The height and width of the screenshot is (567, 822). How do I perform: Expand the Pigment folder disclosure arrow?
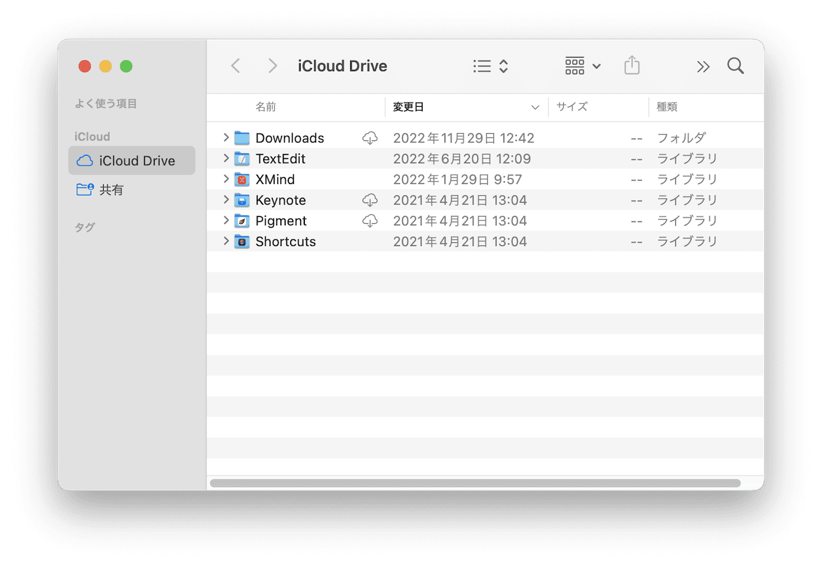pyautogui.click(x=226, y=220)
